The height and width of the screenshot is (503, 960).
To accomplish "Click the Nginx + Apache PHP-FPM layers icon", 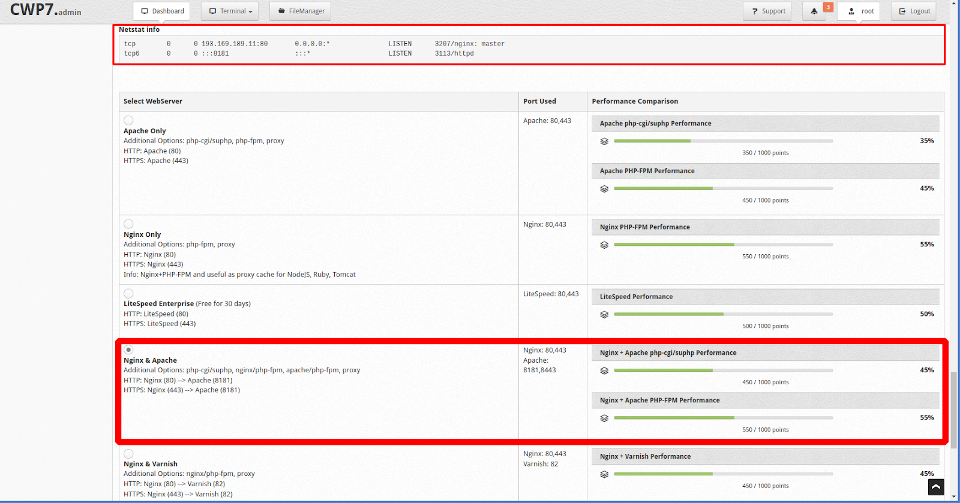I will 604,418.
